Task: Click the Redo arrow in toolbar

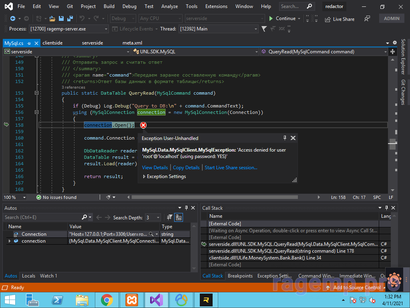Action: (x=96, y=18)
